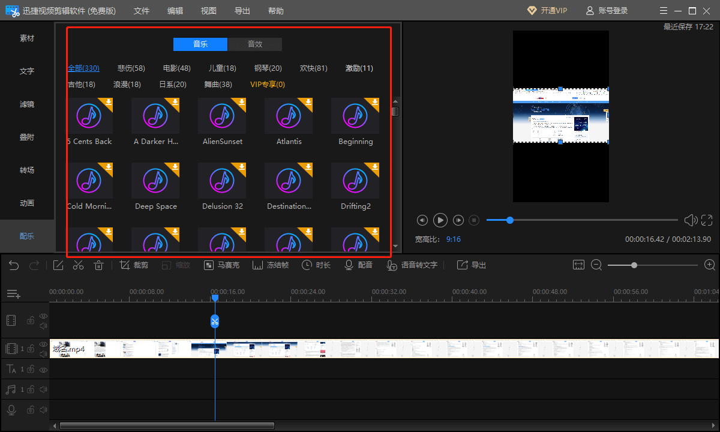Select the 域名.mp4 clip on the timeline
This screenshot has height=432, width=720.
coord(384,349)
